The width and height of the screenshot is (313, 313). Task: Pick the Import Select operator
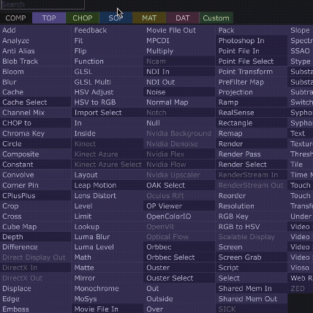click(x=108, y=113)
